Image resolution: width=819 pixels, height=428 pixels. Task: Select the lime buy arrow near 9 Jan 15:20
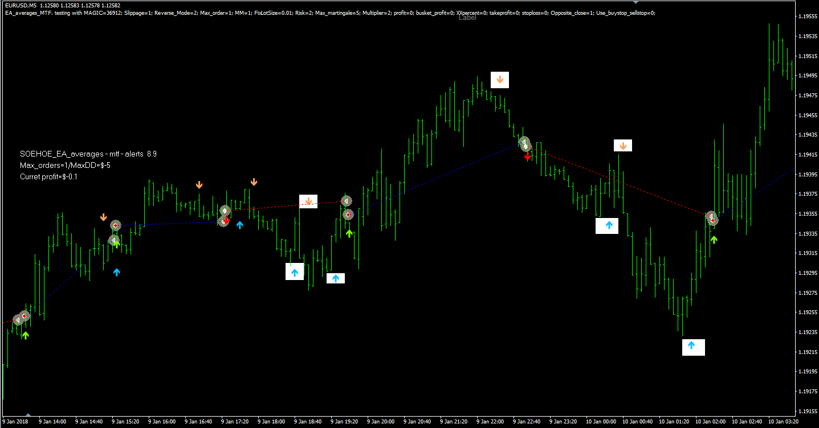(x=116, y=244)
